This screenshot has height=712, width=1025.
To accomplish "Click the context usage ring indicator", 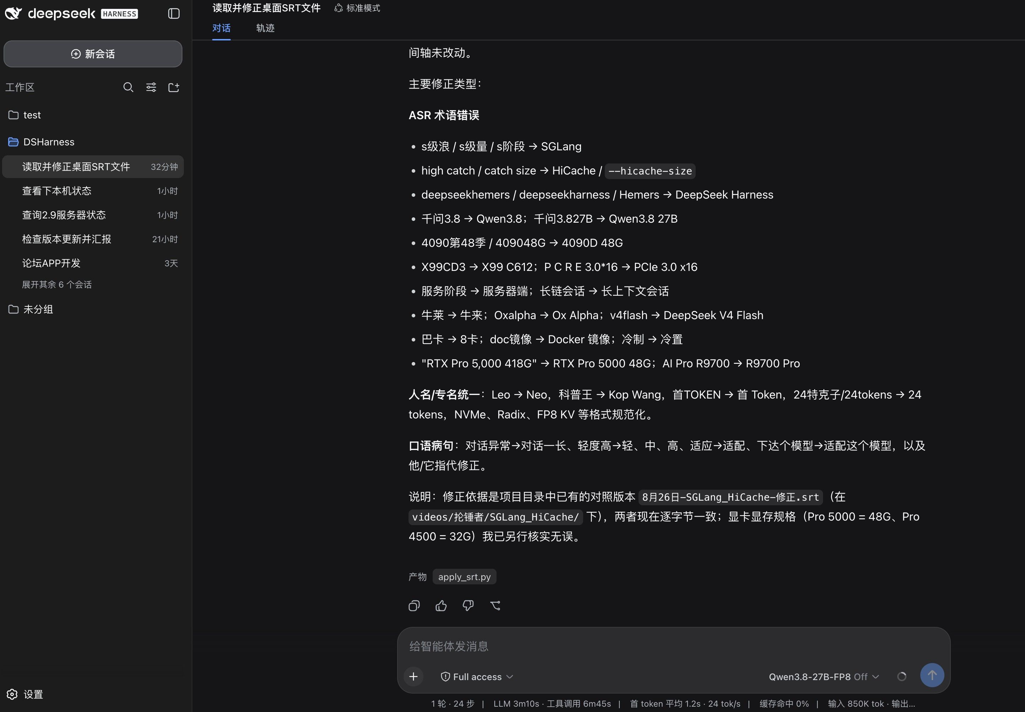I will point(902,676).
